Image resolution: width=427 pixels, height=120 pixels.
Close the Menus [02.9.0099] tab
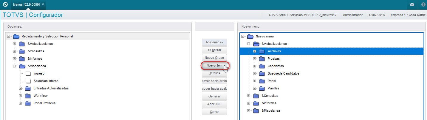tap(43, 4)
